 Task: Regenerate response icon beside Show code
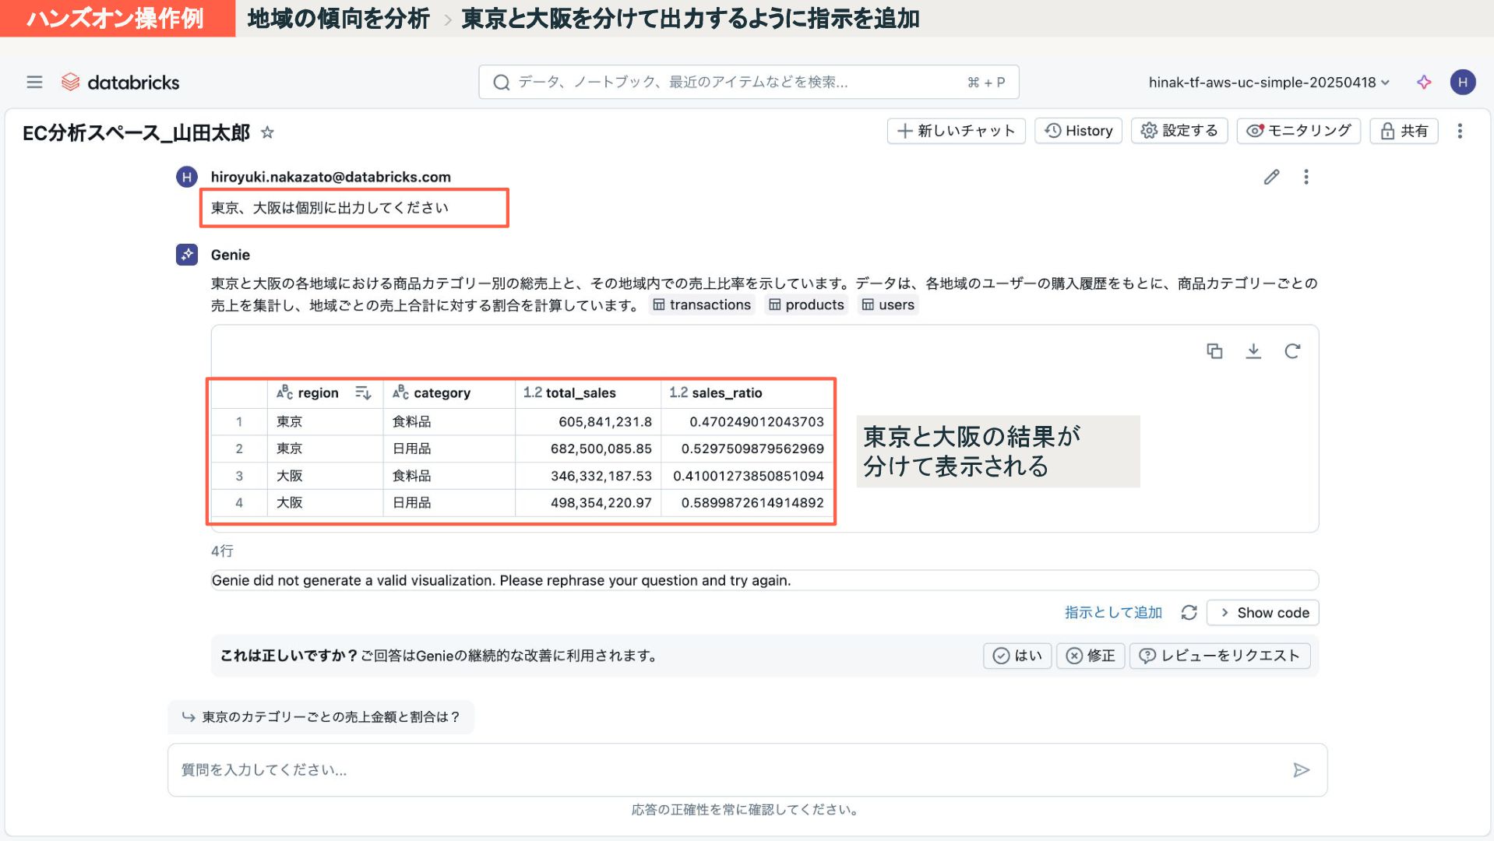pyautogui.click(x=1189, y=613)
